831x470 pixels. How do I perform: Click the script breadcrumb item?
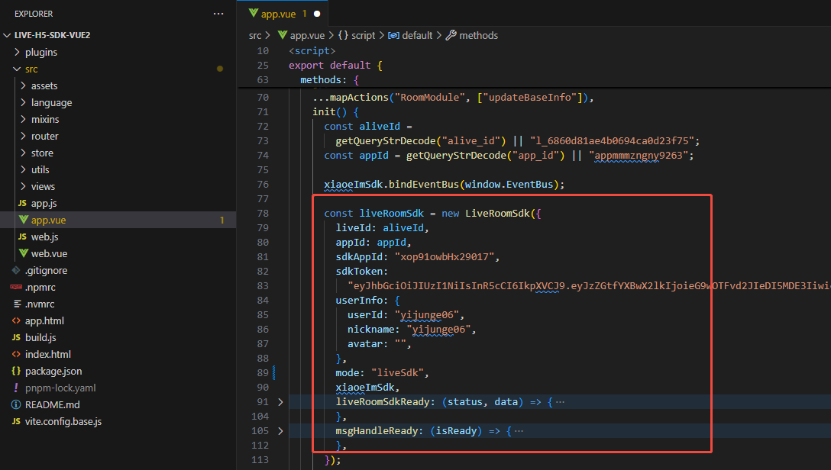coord(363,35)
